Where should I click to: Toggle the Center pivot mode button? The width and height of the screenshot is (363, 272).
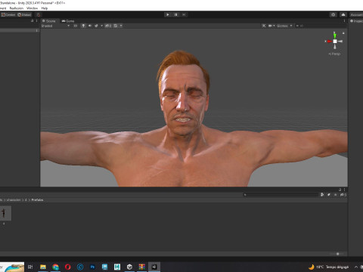click(x=8, y=15)
